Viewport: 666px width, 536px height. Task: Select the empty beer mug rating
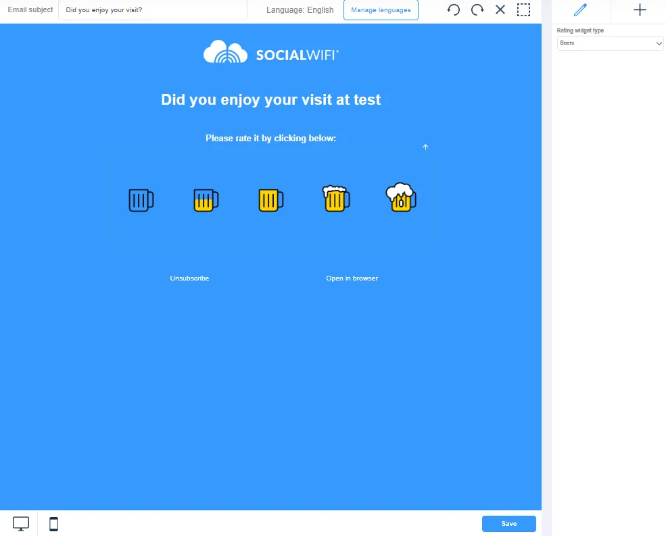coord(141,200)
